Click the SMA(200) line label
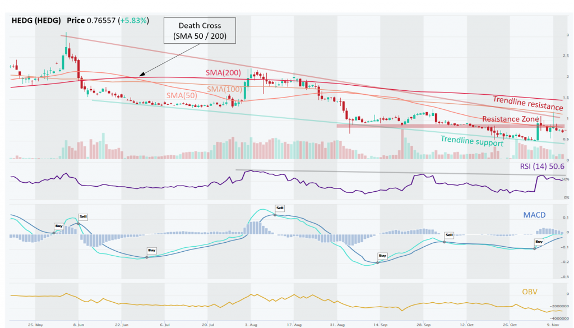Screen dimensions: 574x328 (223, 72)
